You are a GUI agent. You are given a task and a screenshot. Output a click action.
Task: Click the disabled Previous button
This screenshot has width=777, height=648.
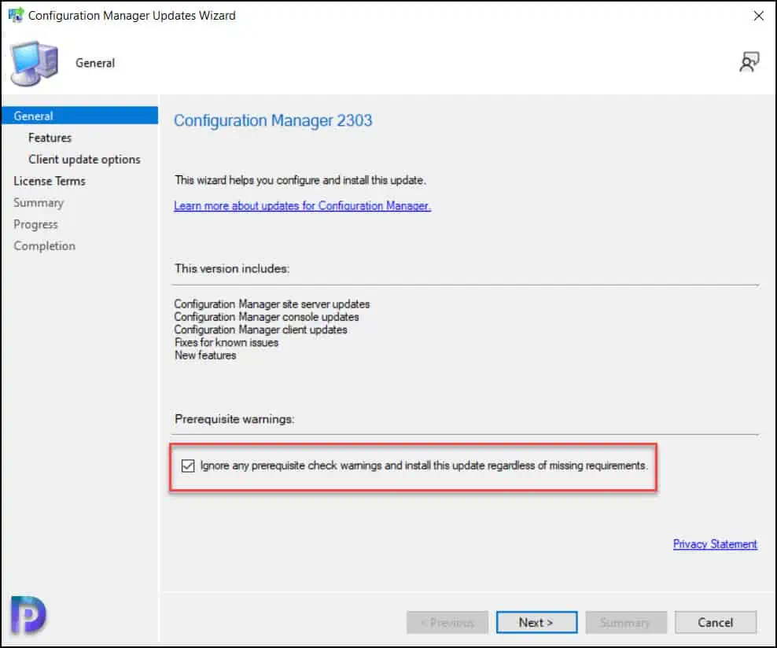tap(447, 622)
